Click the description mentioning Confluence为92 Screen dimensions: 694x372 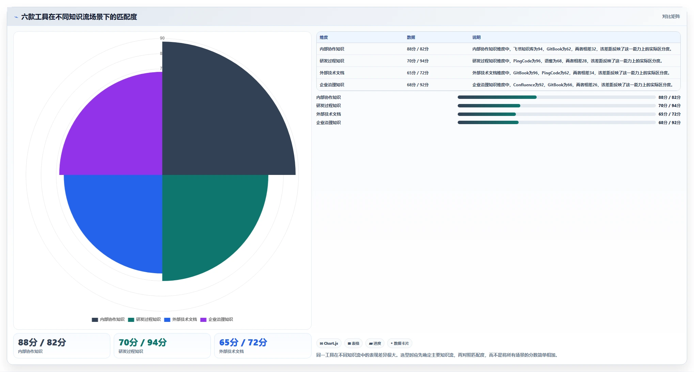coord(573,85)
